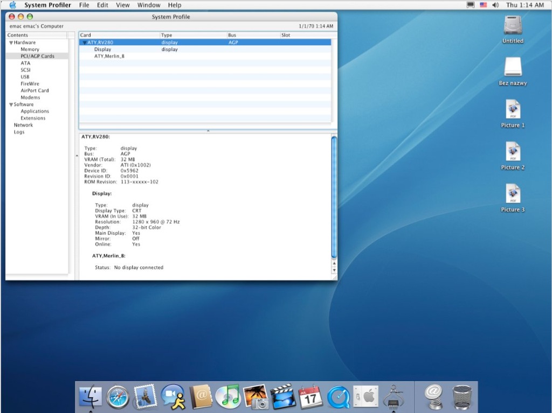
Task: Open the Trash in the Dock
Action: (x=462, y=397)
